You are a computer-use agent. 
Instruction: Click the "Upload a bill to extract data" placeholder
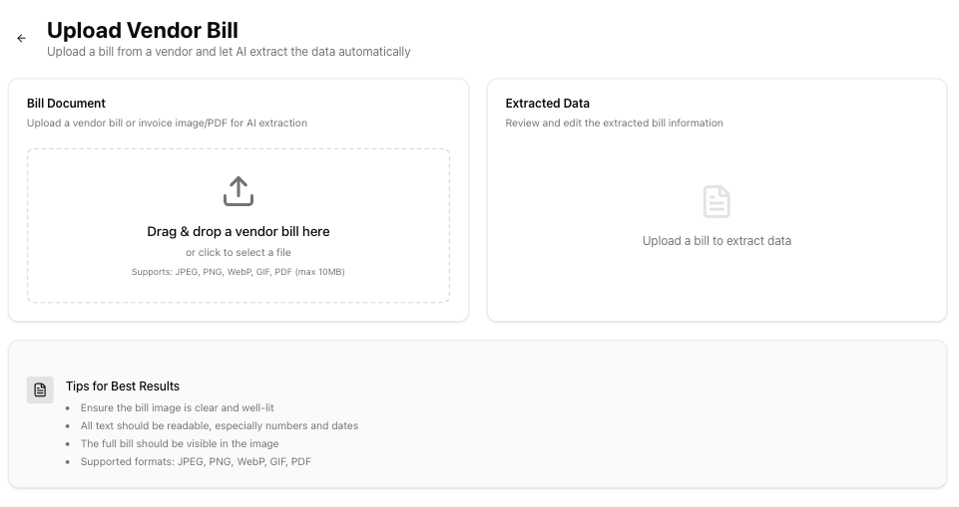point(717,241)
